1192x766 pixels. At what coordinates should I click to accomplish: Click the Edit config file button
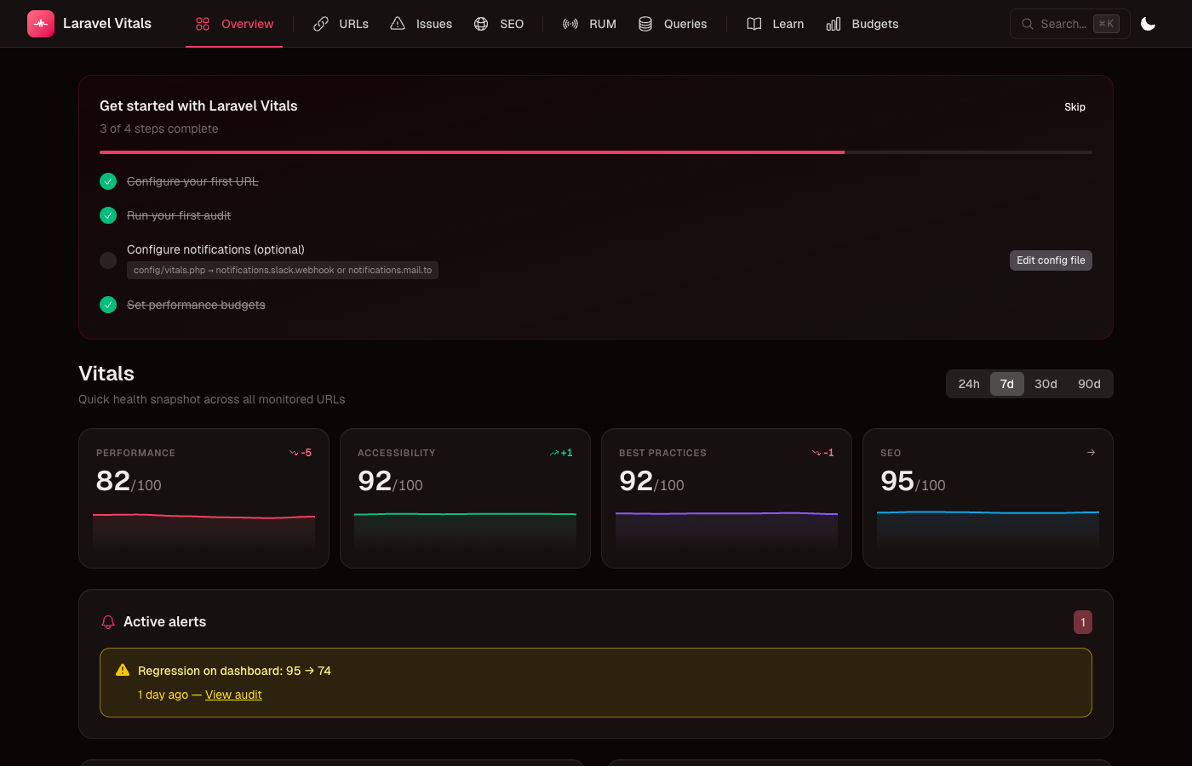1051,260
